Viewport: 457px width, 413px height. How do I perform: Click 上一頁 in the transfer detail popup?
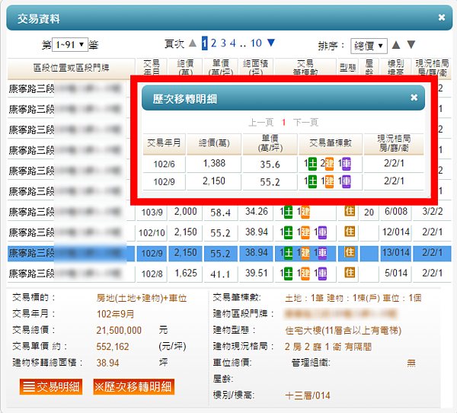tap(260, 122)
